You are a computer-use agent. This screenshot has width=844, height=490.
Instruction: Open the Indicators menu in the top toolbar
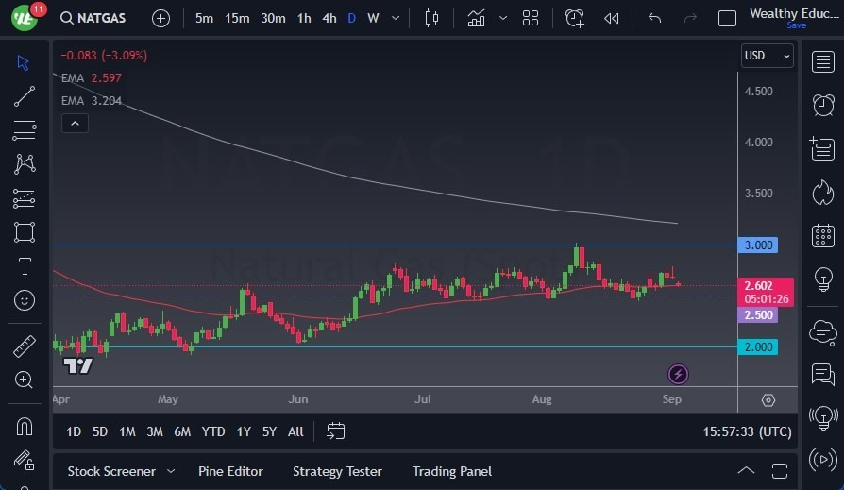[x=476, y=18]
